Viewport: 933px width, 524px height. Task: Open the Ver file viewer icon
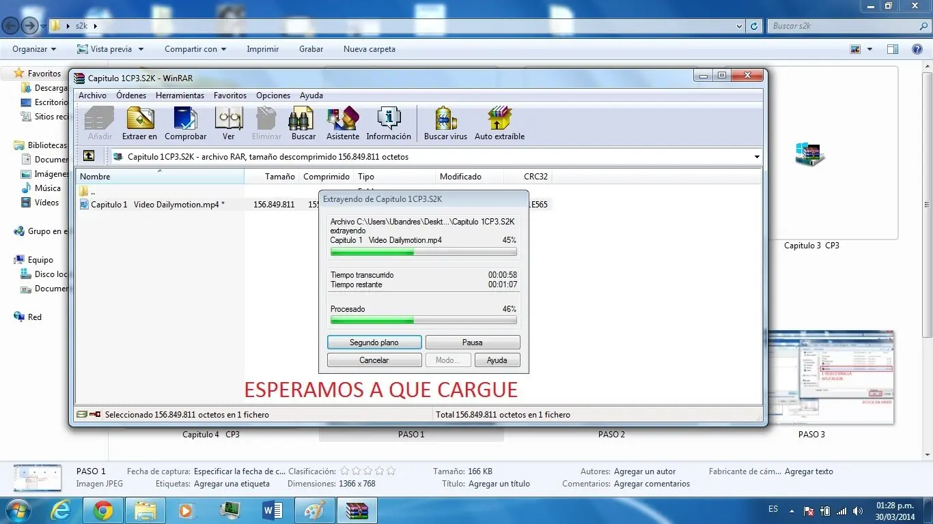pyautogui.click(x=228, y=123)
